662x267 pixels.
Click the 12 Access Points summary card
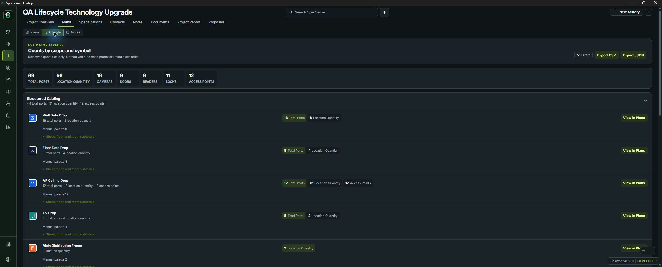coord(201,78)
